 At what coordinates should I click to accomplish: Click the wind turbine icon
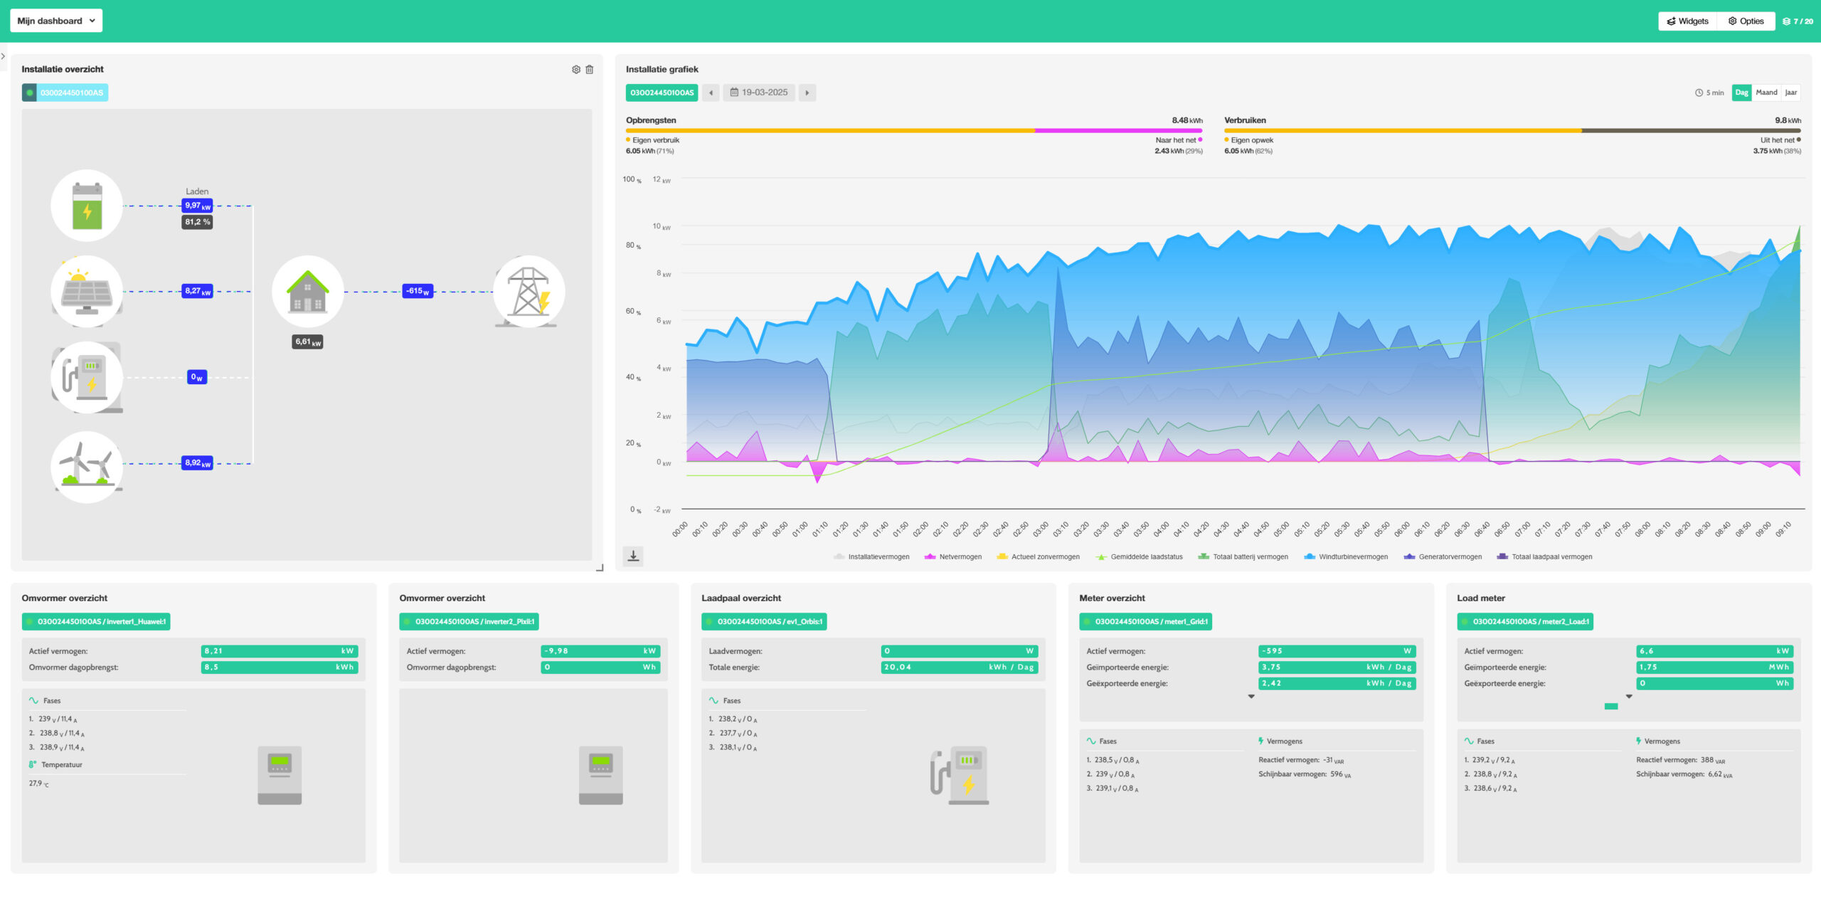coord(87,467)
